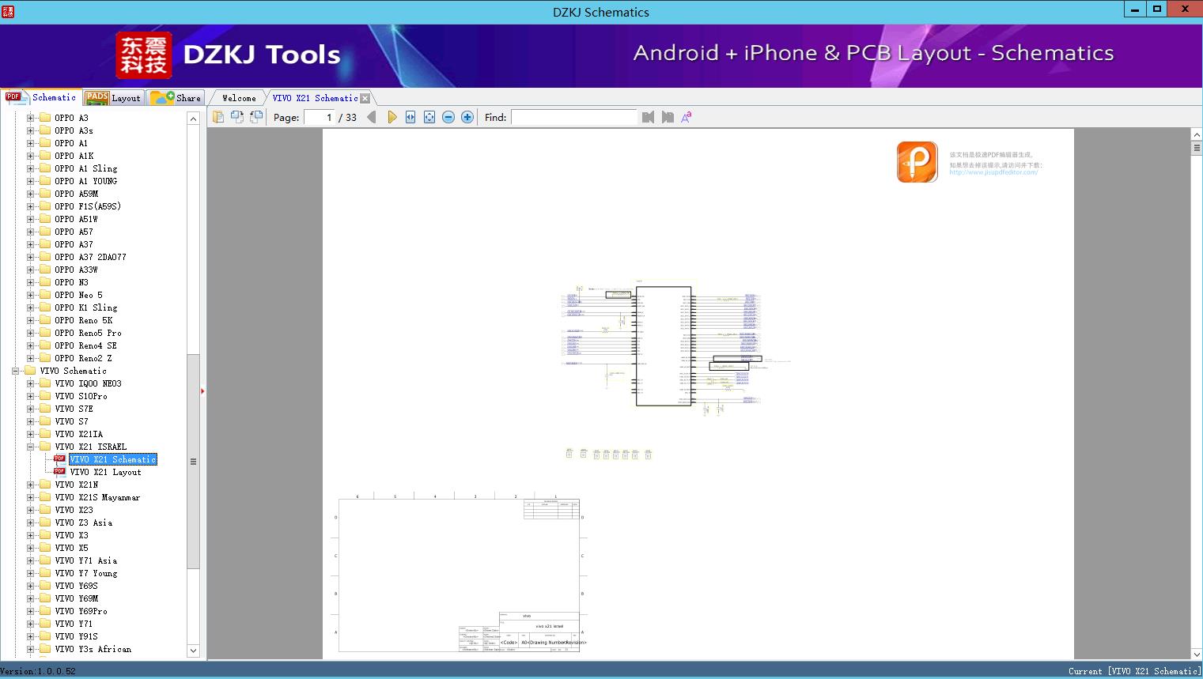Click the orange PDF editor logo on page
Screen dimensions: 1203x679
coord(917,162)
